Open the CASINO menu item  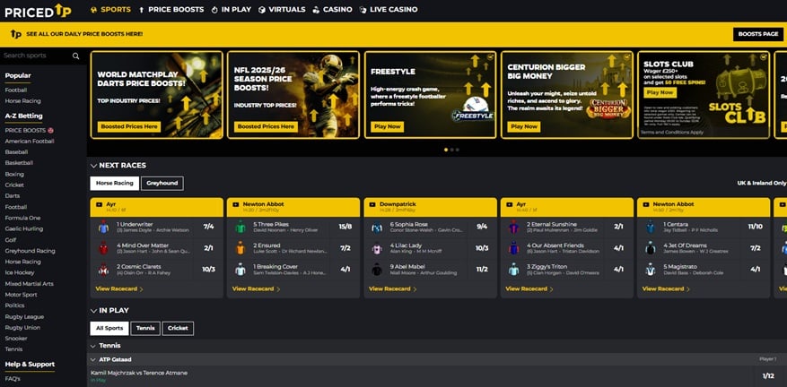point(332,10)
